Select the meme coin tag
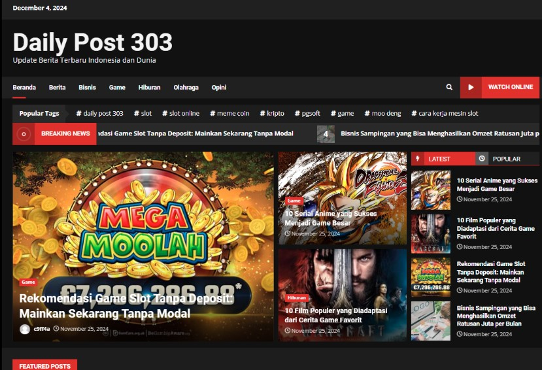This screenshot has width=542, height=370. click(x=229, y=113)
